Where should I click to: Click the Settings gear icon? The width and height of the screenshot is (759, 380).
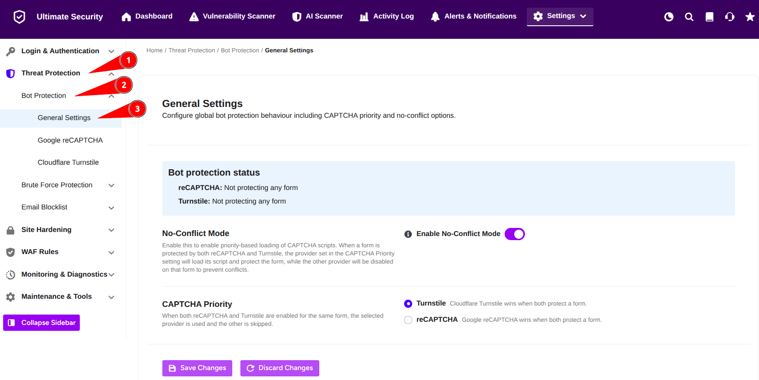point(538,16)
